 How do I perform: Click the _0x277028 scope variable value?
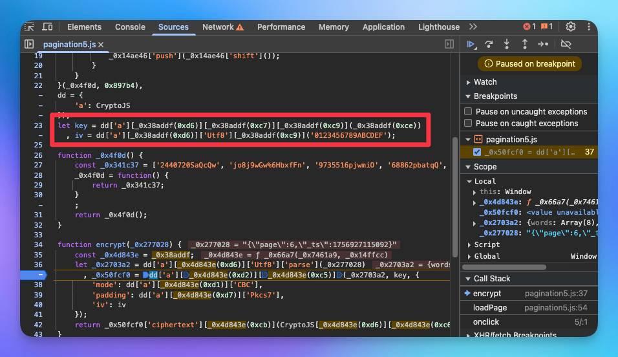[x=562, y=233]
